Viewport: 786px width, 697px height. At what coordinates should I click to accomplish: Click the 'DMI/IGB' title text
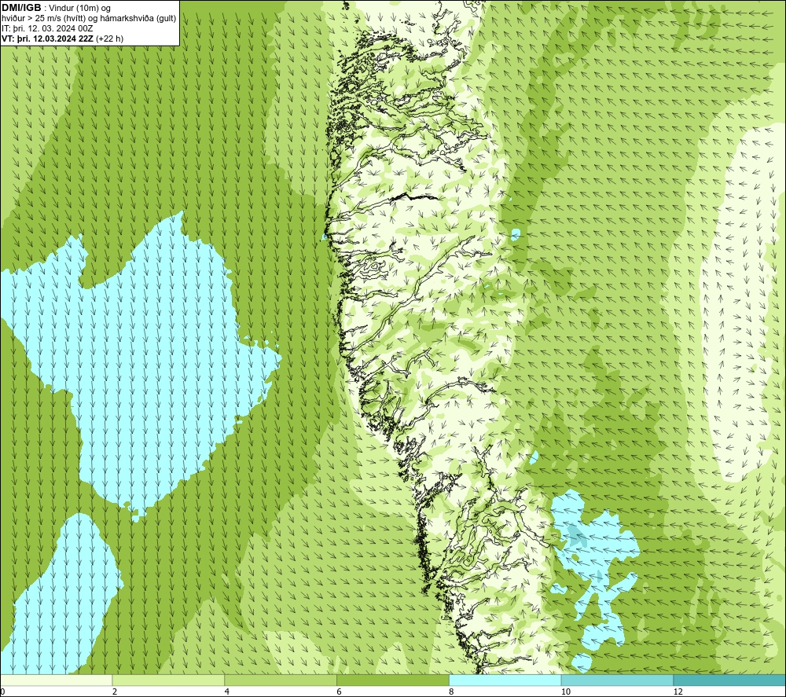click(21, 8)
